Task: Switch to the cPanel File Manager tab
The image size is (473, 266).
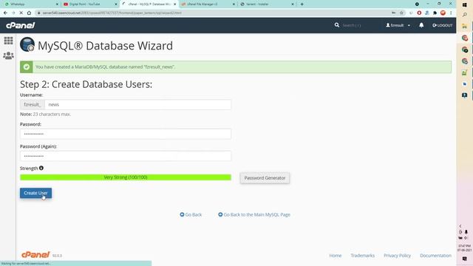Action: point(207,4)
